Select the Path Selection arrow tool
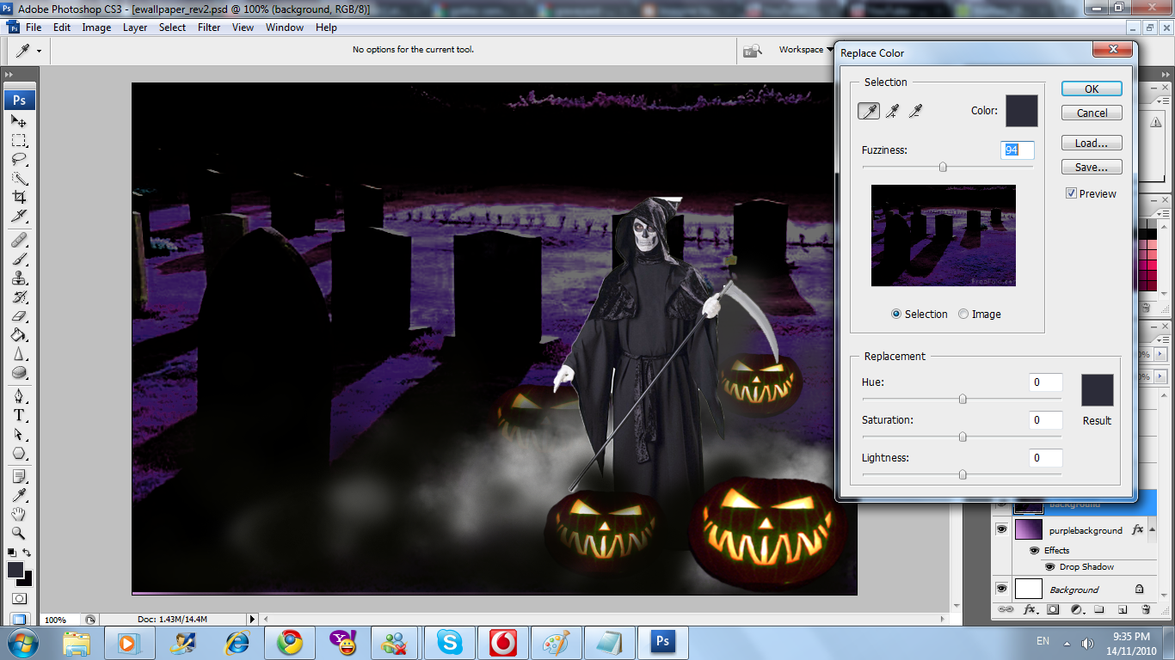 coord(19,434)
